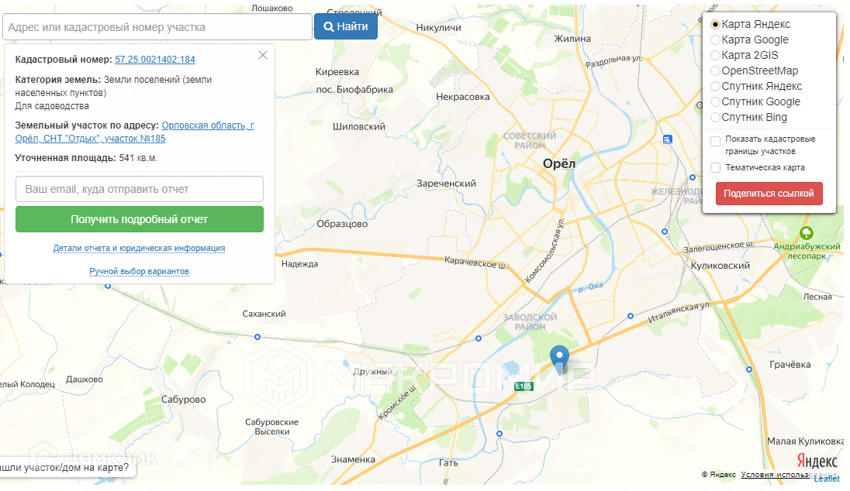Click the Найти search button
850x491 pixels.
[346, 27]
